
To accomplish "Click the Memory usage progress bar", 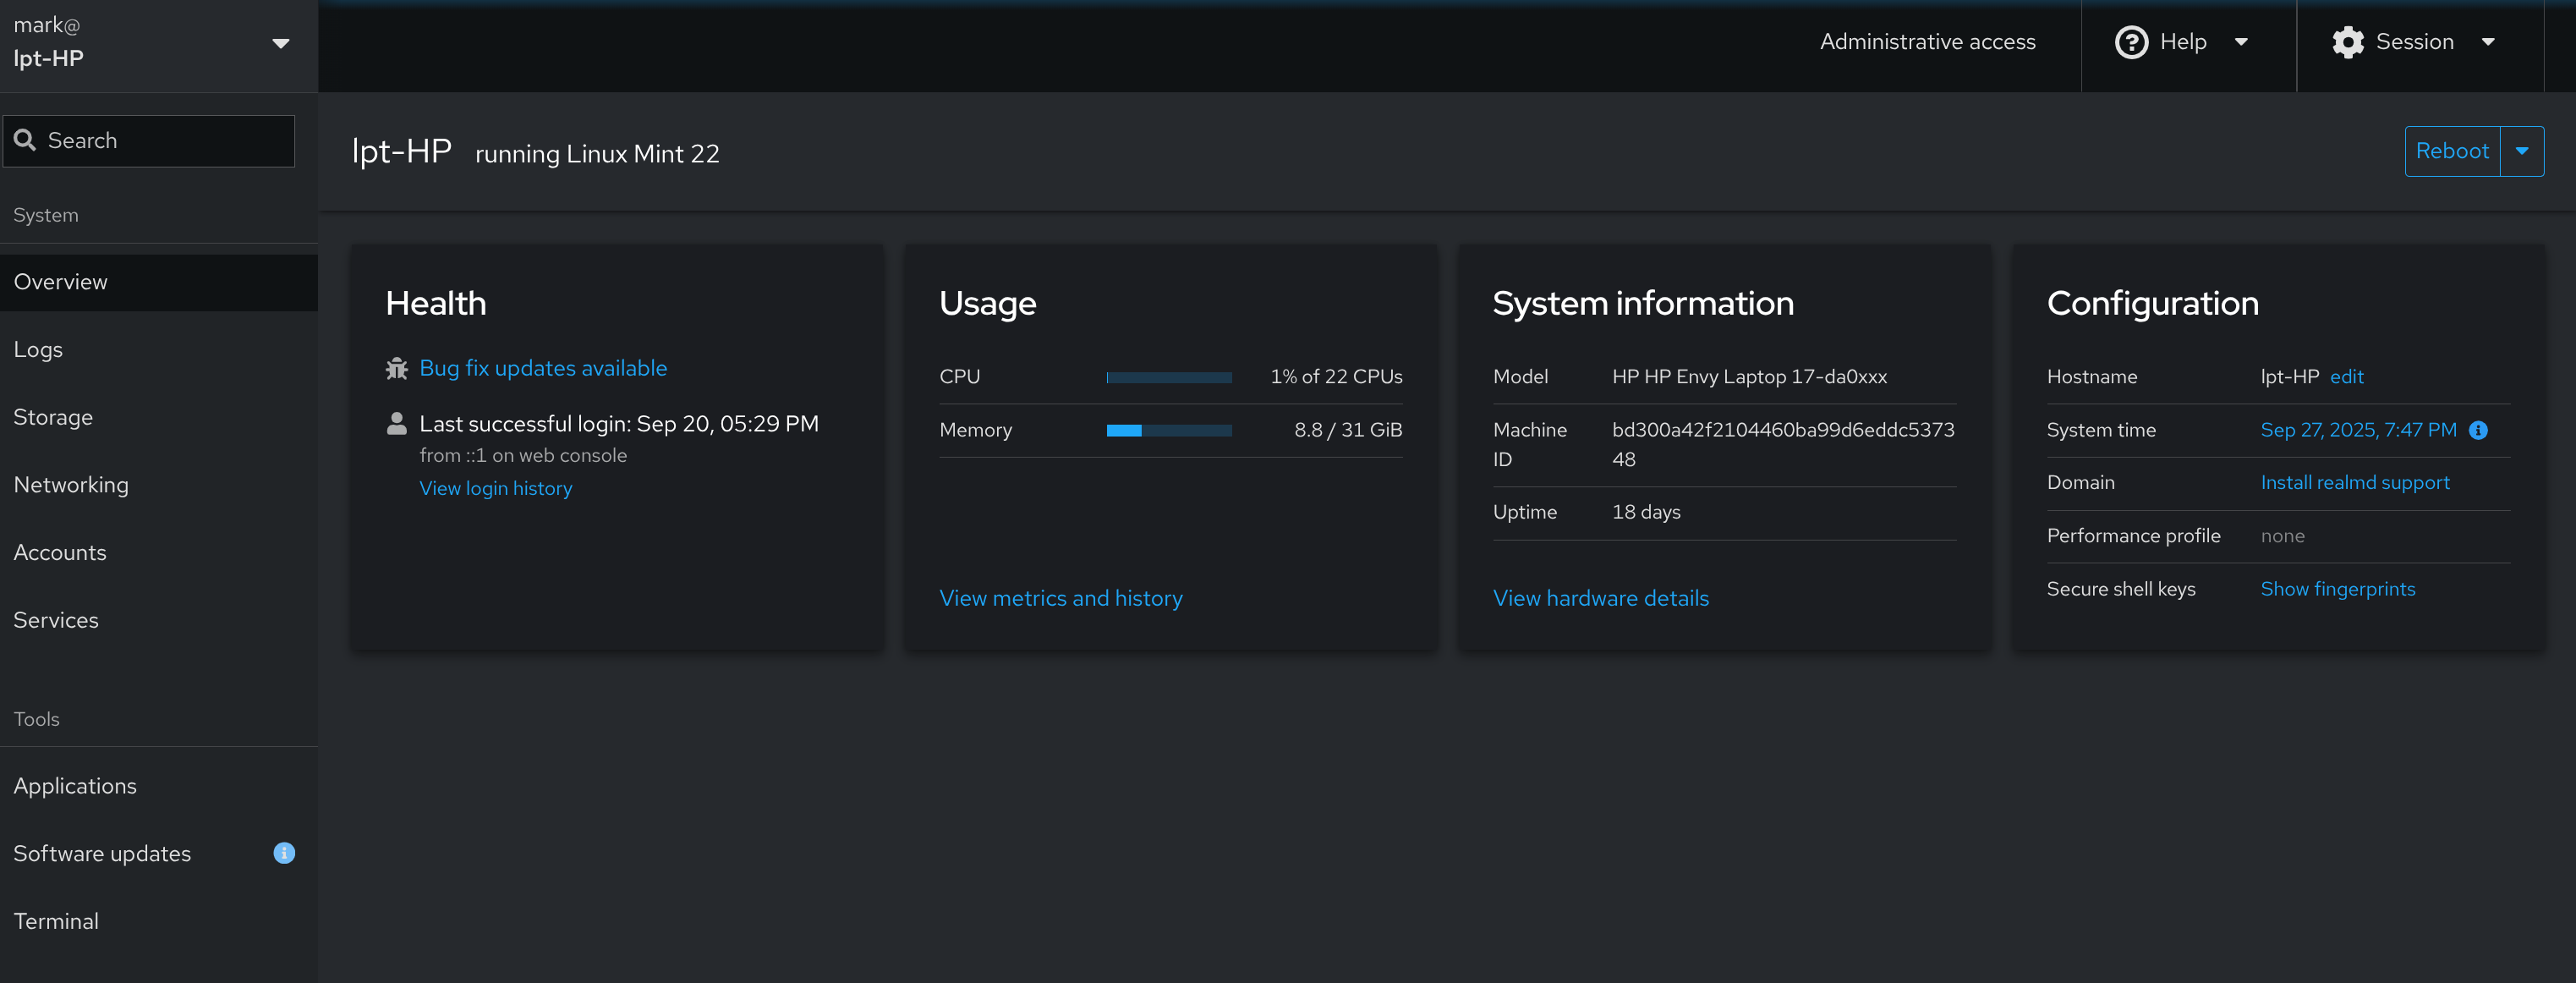I will click(1168, 430).
